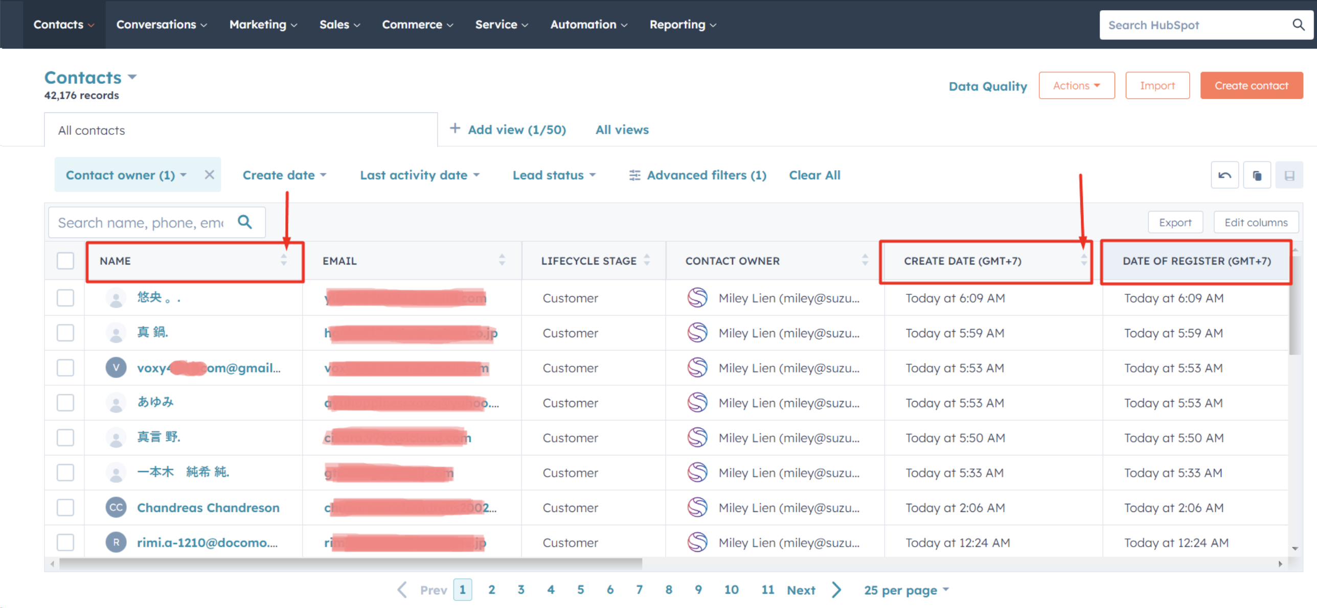Check the box for contact 真 鍋
This screenshot has width=1317, height=608.
(x=65, y=333)
